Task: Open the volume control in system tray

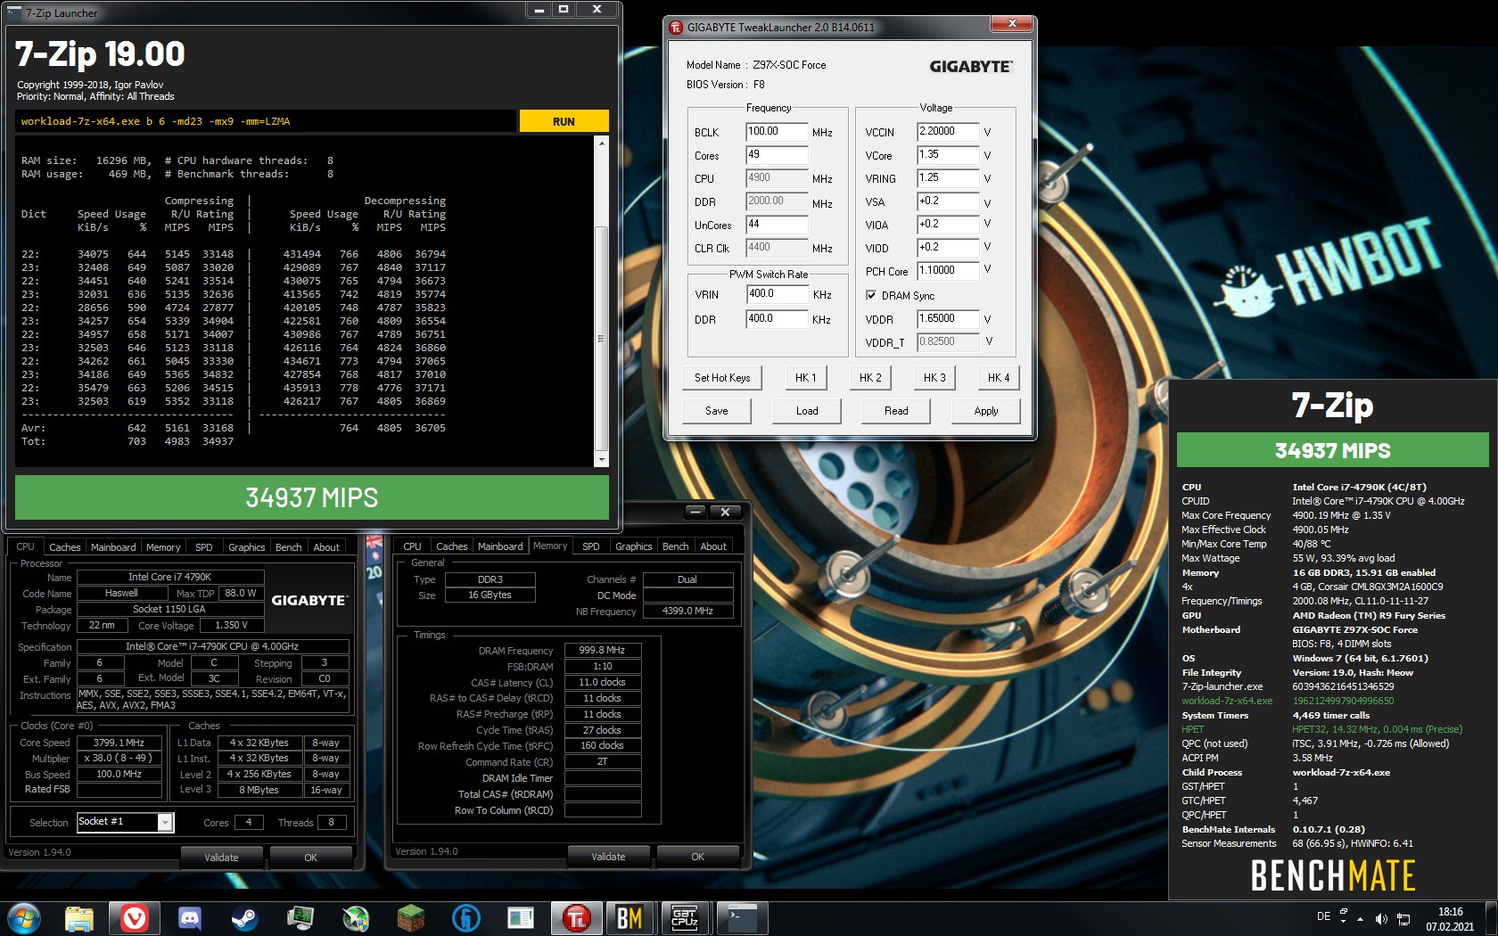Action: point(1381,918)
